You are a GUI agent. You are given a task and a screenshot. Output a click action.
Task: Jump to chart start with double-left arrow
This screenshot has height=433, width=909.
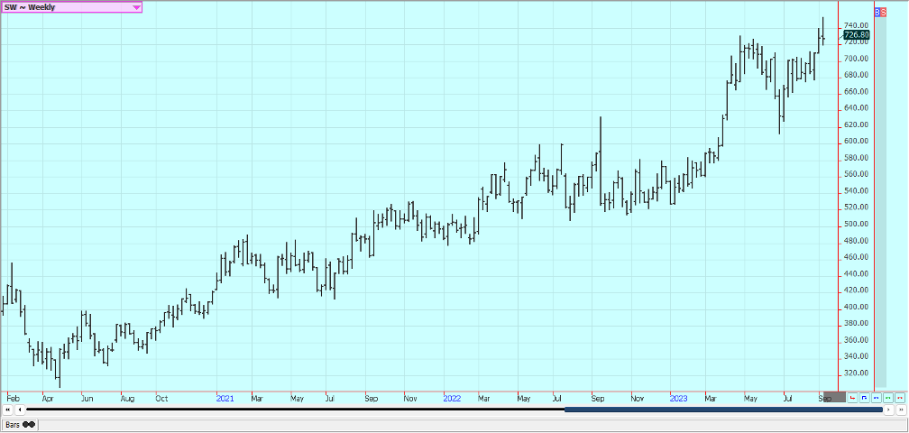coord(7,410)
